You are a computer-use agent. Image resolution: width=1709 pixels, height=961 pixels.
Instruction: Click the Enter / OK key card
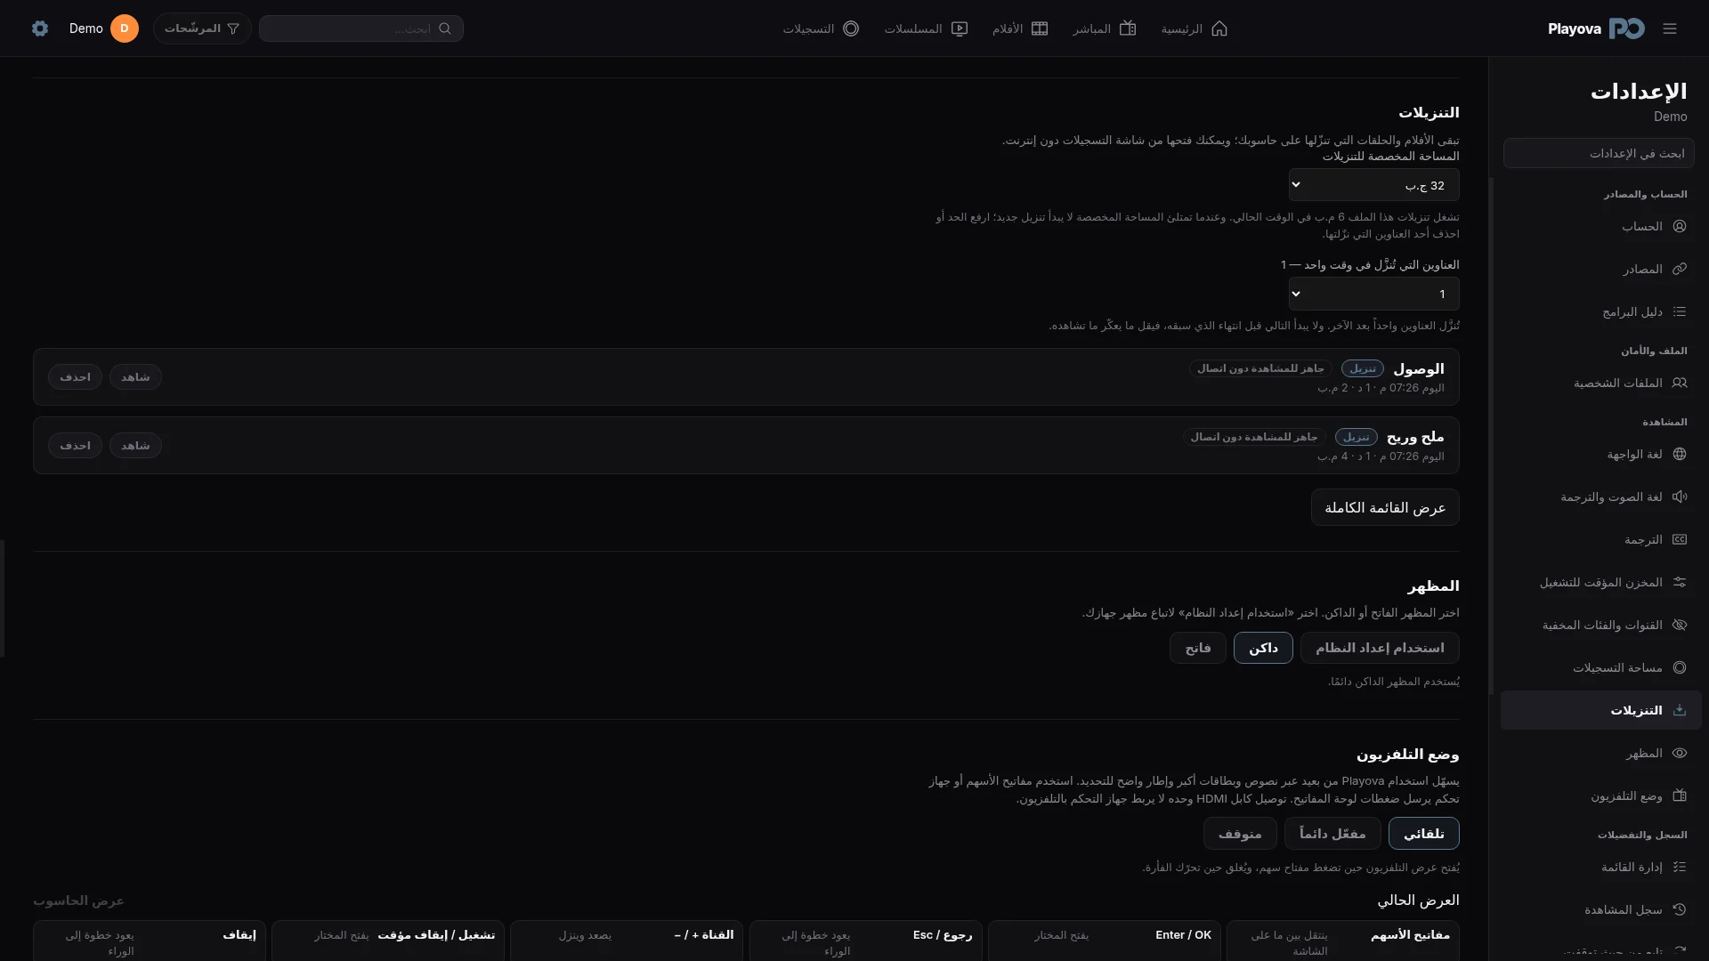[1104, 941]
